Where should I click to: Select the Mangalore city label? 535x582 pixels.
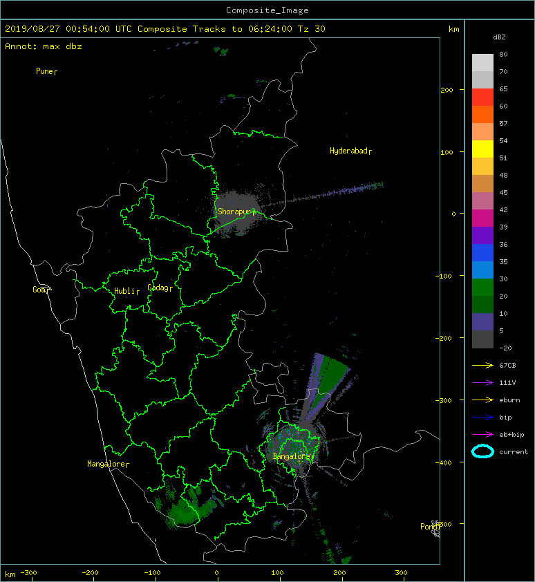click(108, 464)
